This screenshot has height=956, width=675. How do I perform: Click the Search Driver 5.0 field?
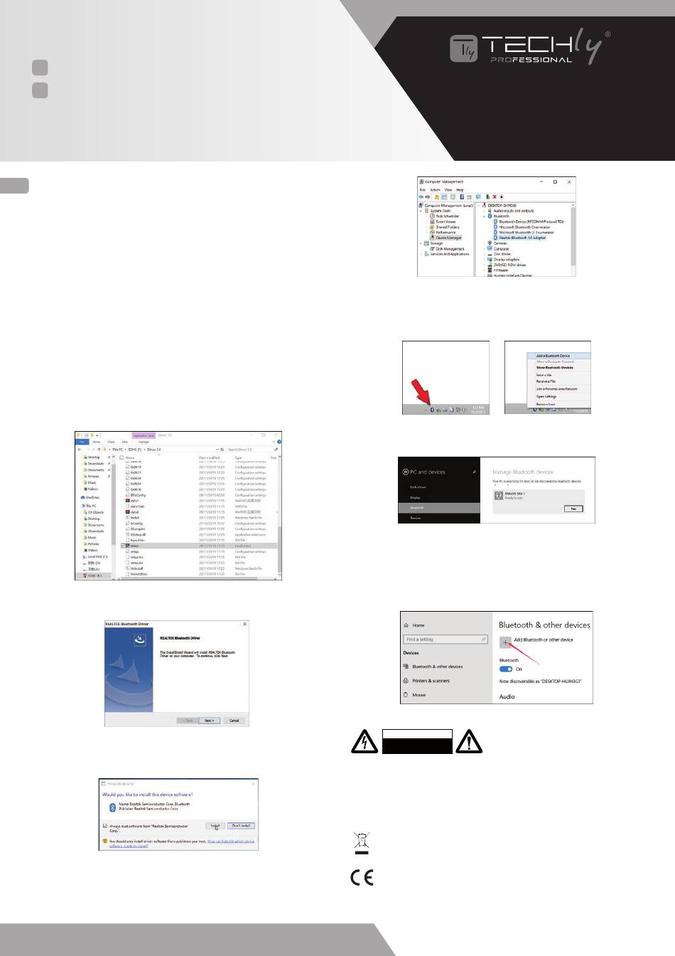pyautogui.click(x=252, y=450)
